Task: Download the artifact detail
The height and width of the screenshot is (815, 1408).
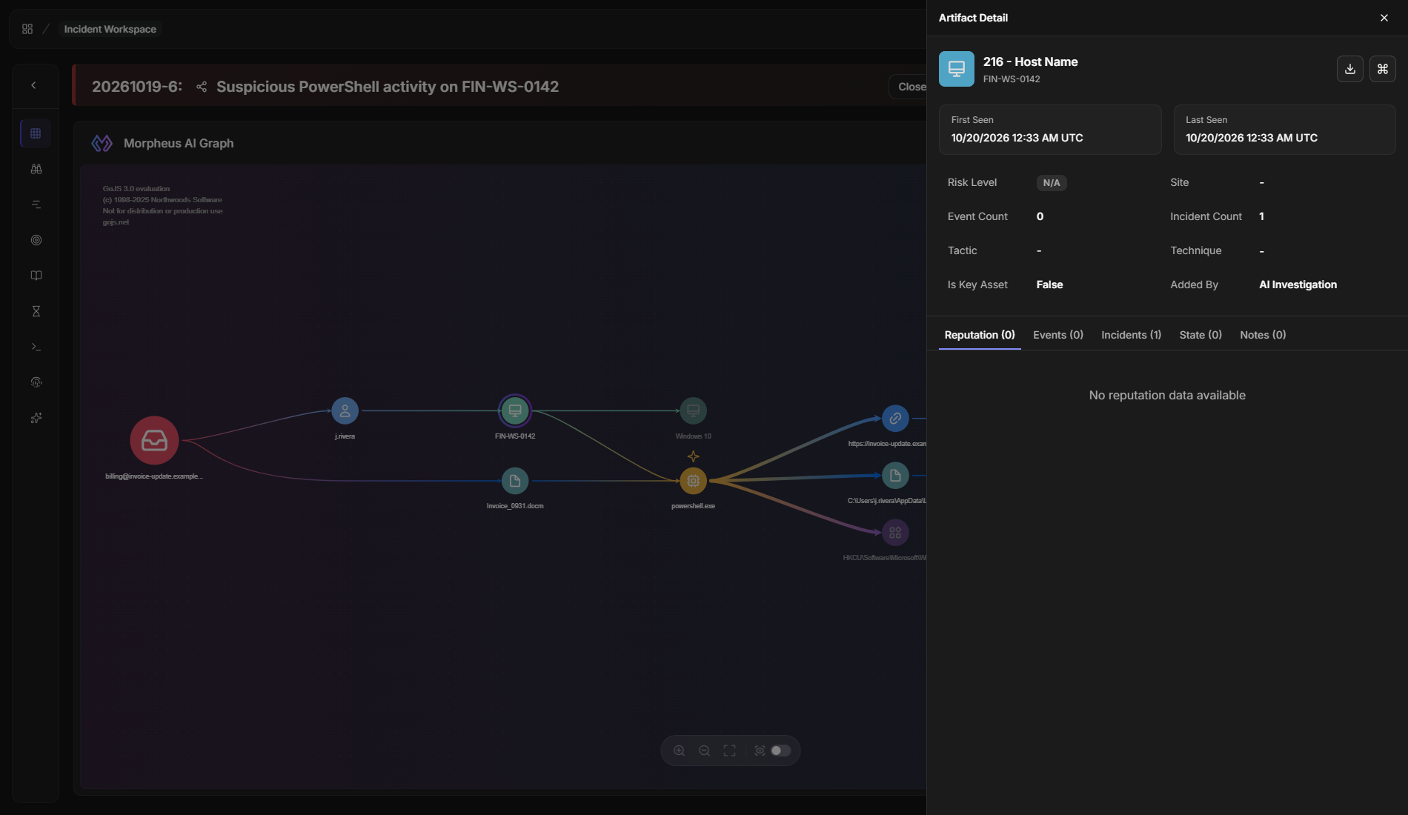Action: pos(1349,69)
